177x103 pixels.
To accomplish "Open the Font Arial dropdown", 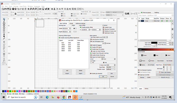I will click(x=71, y=12).
